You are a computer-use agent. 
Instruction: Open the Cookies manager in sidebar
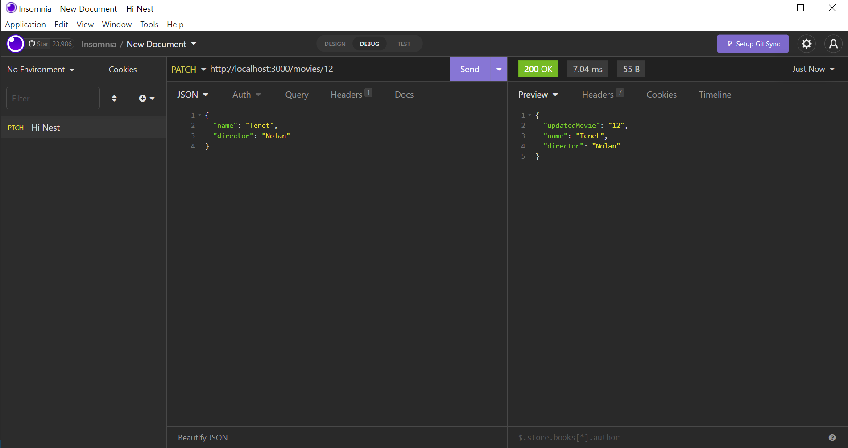tap(123, 69)
